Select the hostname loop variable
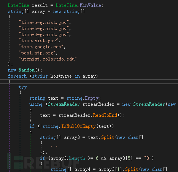 point(61,76)
